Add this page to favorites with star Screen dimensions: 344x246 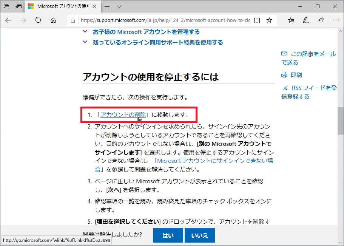pos(269,20)
